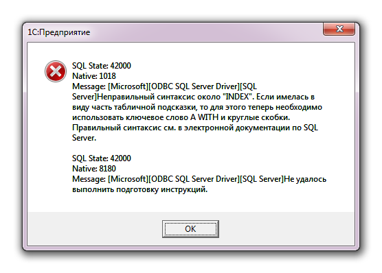Click the lone Server. line ending the first message
382x273 pixels.
[85, 138]
